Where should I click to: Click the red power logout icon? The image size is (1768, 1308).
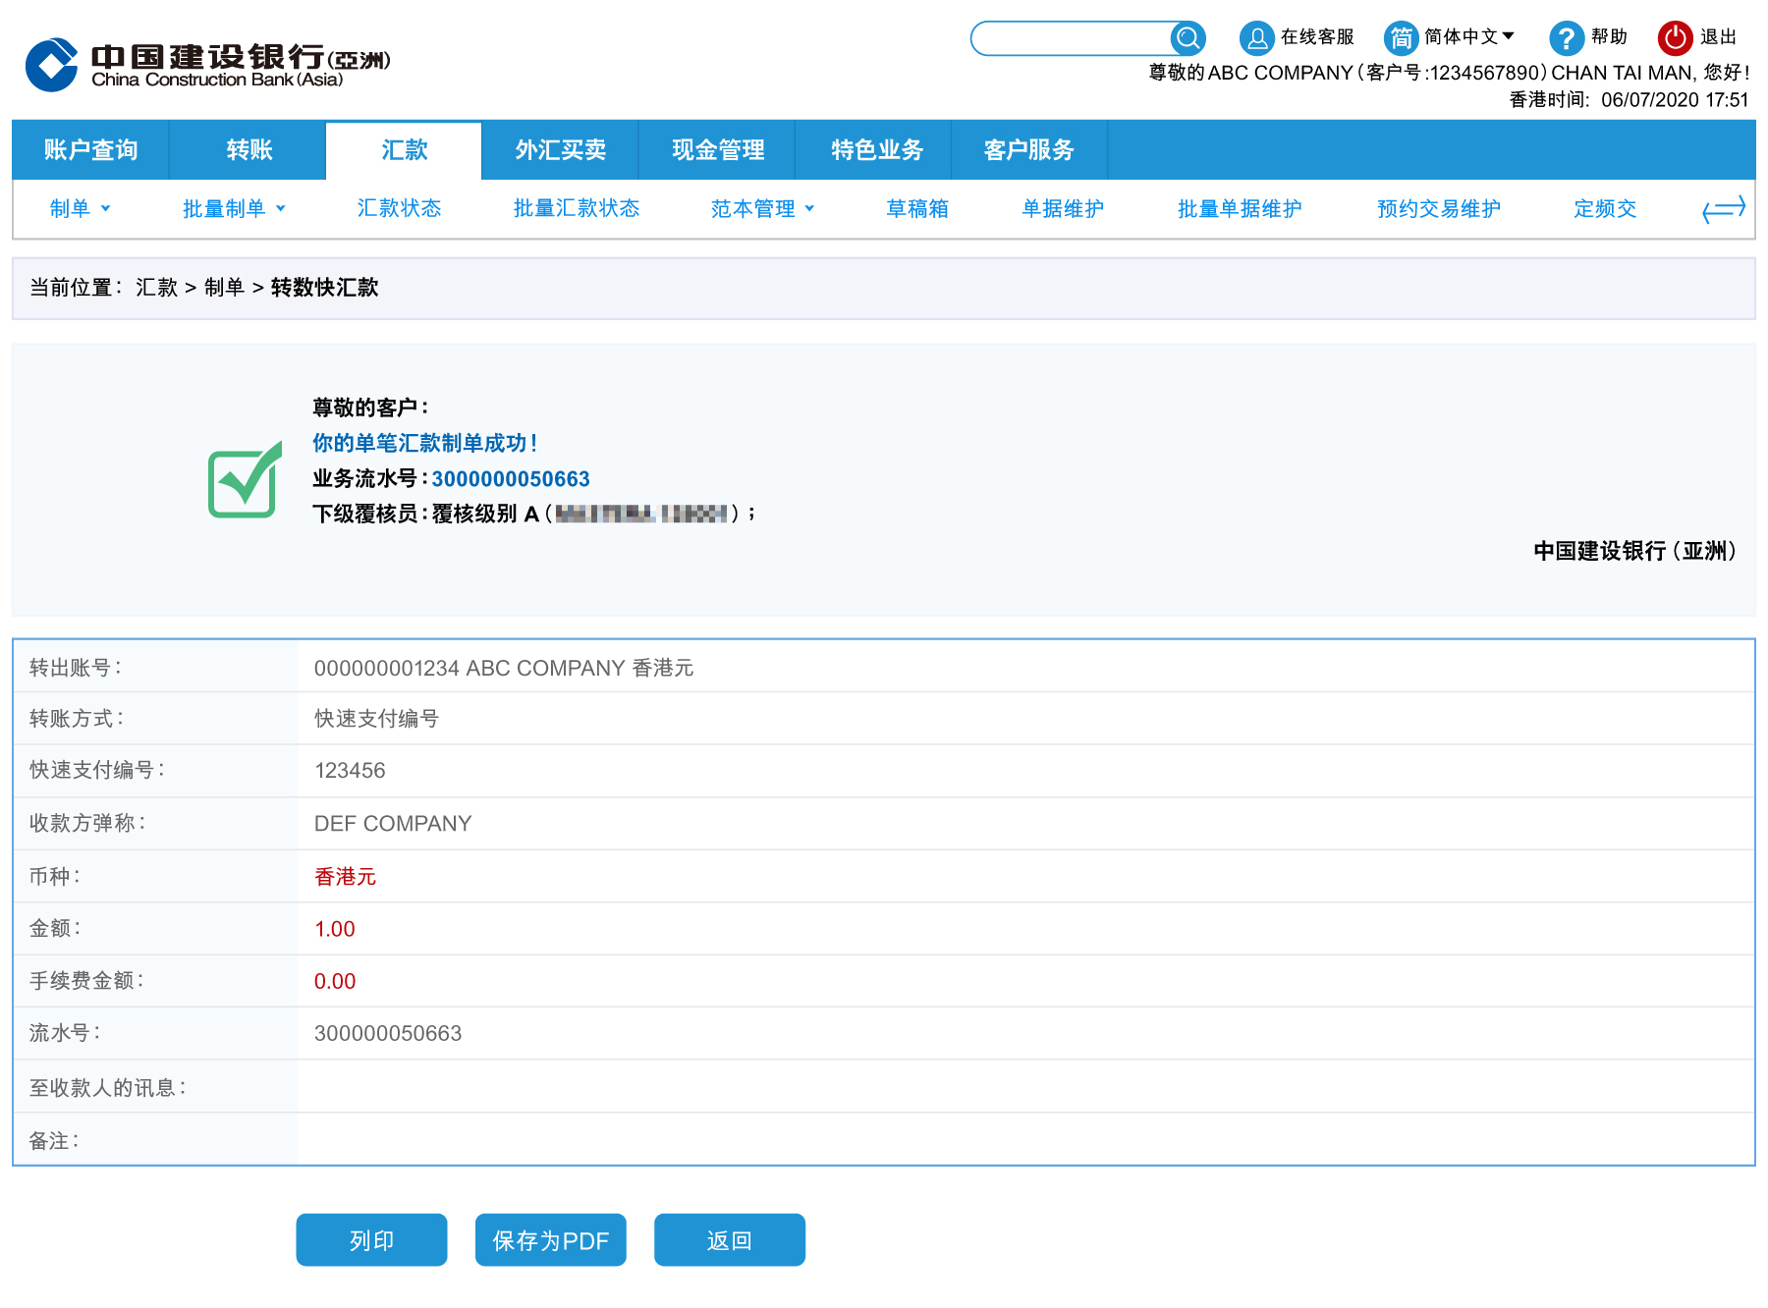[x=1675, y=38]
